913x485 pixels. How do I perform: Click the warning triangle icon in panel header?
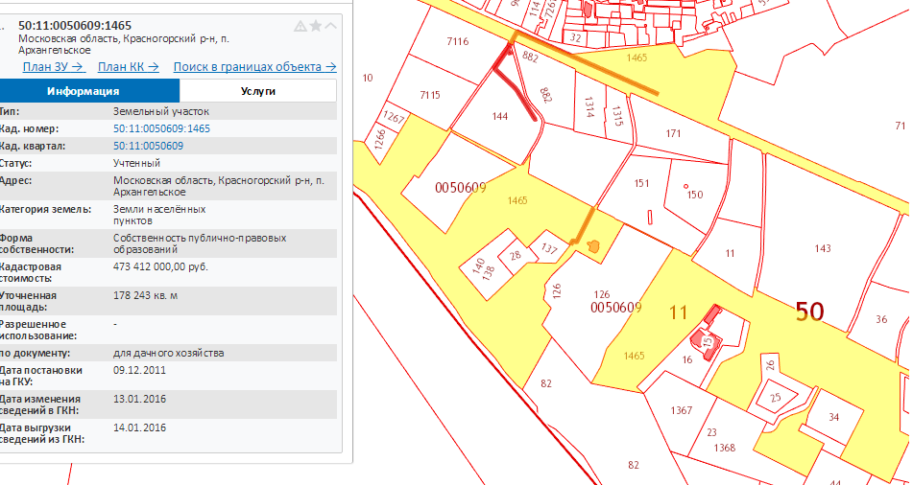pos(300,26)
